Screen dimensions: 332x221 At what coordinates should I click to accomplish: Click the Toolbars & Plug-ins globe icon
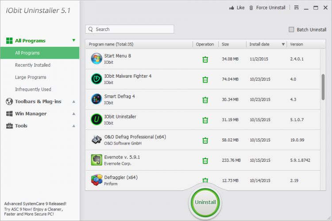coord(9,102)
